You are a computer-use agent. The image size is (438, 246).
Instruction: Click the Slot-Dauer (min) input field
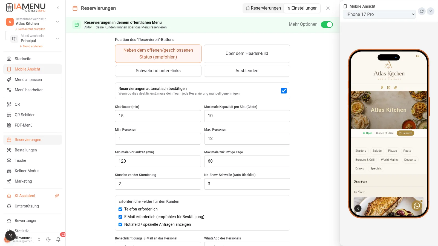[x=158, y=116]
